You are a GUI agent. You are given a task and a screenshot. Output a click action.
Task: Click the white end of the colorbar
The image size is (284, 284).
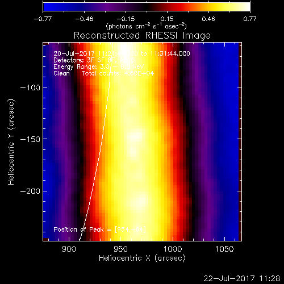(246, 7)
